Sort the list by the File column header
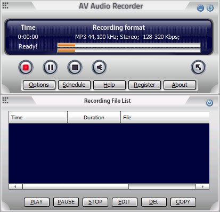The width and height of the screenshot is (220, 212). 165,117
